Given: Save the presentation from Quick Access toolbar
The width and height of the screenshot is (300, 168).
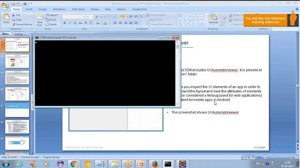Looking at the screenshot, I should 13,4.
